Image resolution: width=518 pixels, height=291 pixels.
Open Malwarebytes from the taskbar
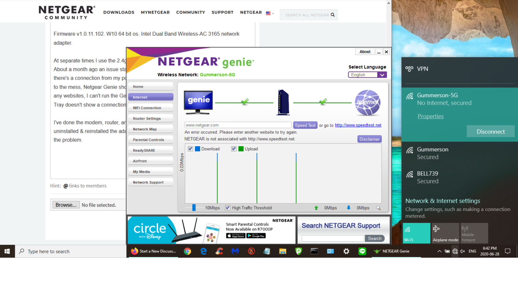pyautogui.click(x=235, y=251)
